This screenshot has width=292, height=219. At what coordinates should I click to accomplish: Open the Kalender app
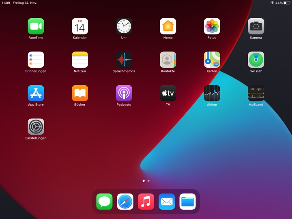(80, 26)
